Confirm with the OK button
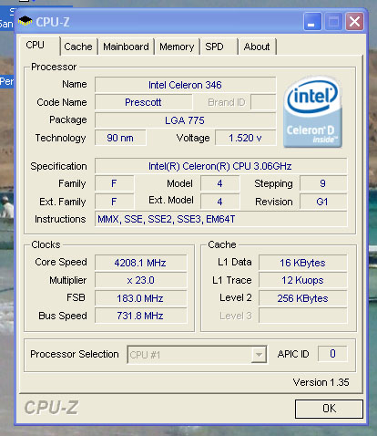The width and height of the screenshot is (377, 436). (x=329, y=409)
